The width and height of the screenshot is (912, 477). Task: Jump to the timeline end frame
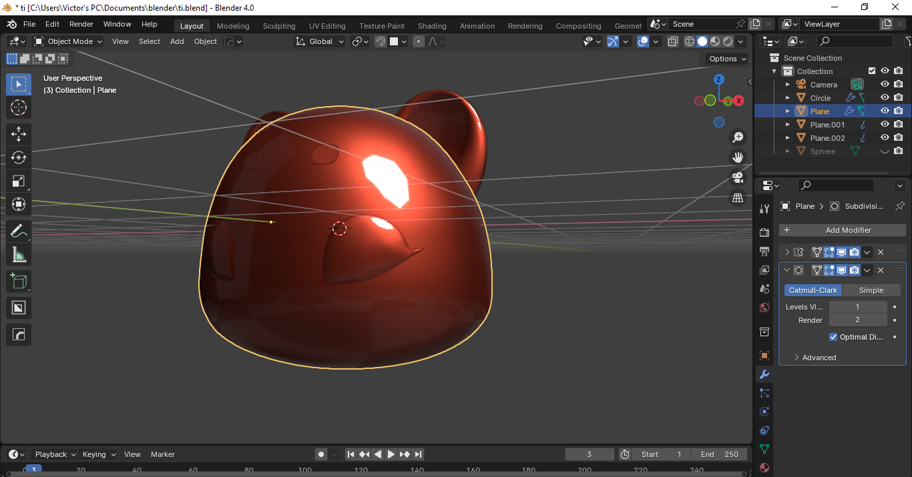pyautogui.click(x=418, y=454)
